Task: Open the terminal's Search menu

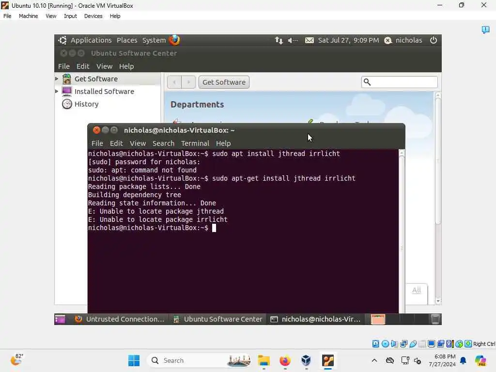Action: click(163, 143)
